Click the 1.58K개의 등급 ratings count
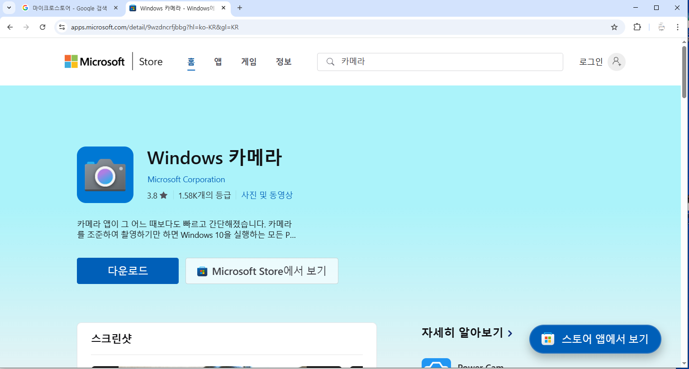The height and width of the screenshot is (369, 689). click(x=204, y=195)
